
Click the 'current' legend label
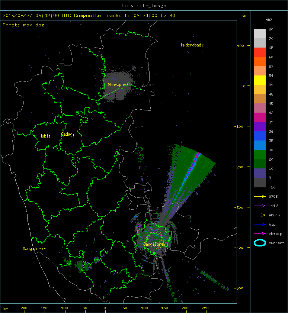pos(276,243)
